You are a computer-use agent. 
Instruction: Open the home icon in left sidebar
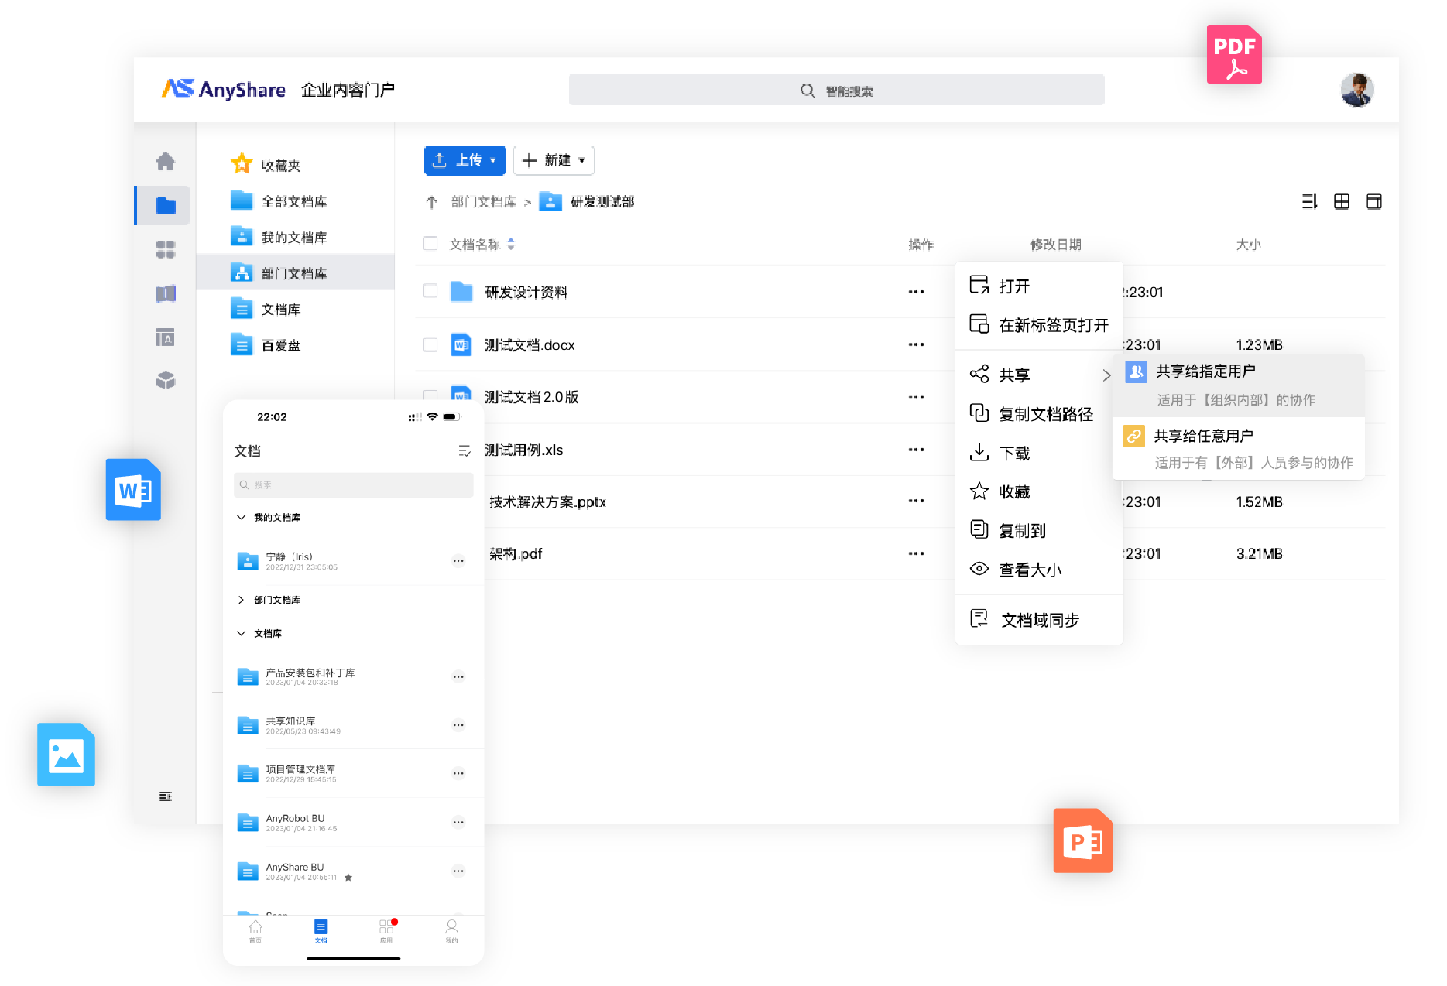click(165, 161)
